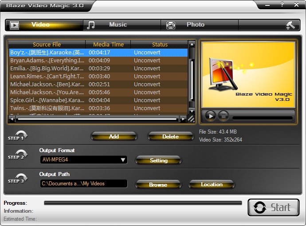Screen dimensions: 306x226
Task: Select the Michael.Jackson You.Are file row
Action: click(x=98, y=92)
